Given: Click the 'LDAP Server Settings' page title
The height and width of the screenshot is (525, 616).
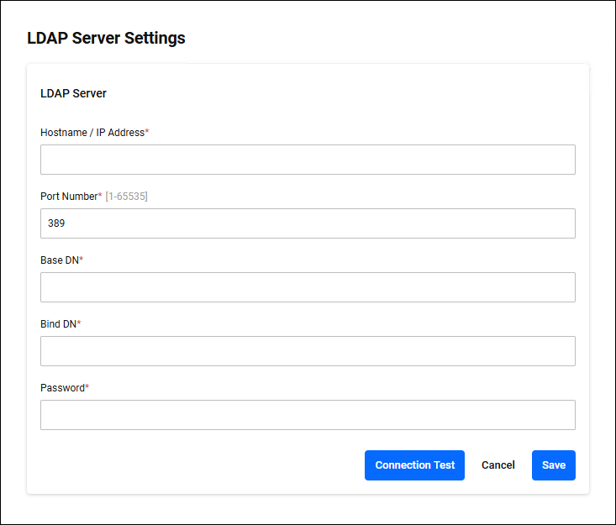Looking at the screenshot, I should tap(106, 38).
